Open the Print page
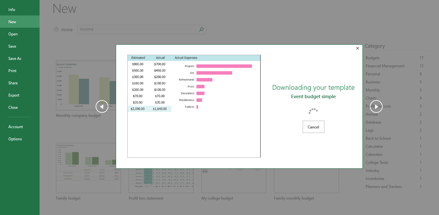The image size is (439, 215). click(x=13, y=71)
